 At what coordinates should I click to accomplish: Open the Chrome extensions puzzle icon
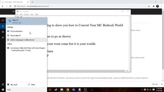[153, 6]
